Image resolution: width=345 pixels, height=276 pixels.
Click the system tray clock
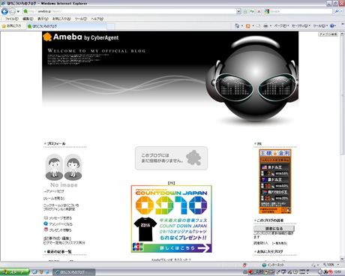pyautogui.click(x=337, y=271)
